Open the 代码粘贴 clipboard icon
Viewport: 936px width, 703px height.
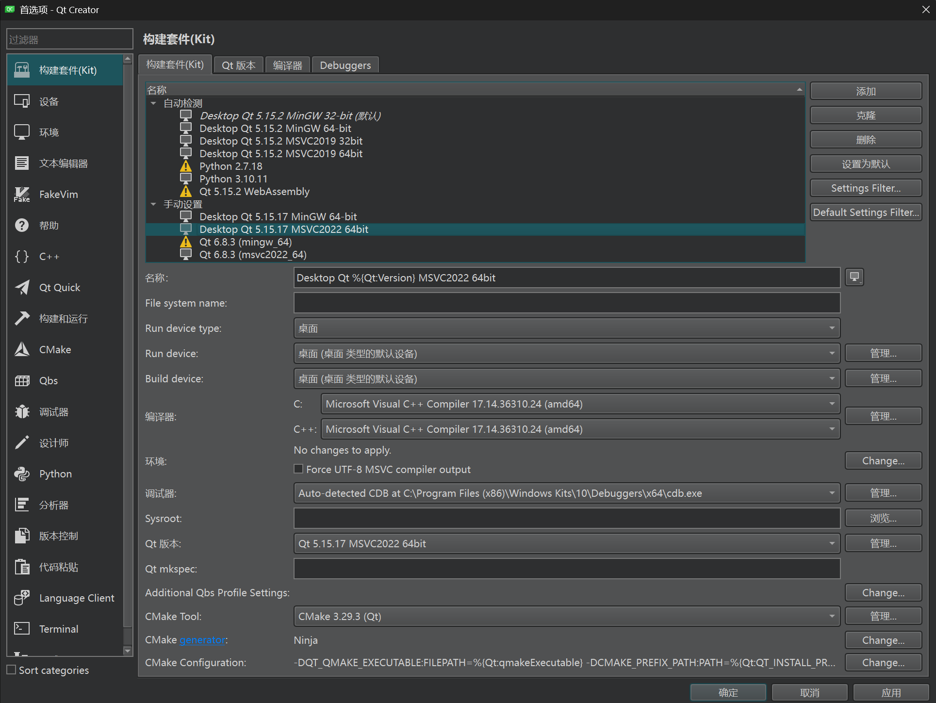pyautogui.click(x=22, y=567)
